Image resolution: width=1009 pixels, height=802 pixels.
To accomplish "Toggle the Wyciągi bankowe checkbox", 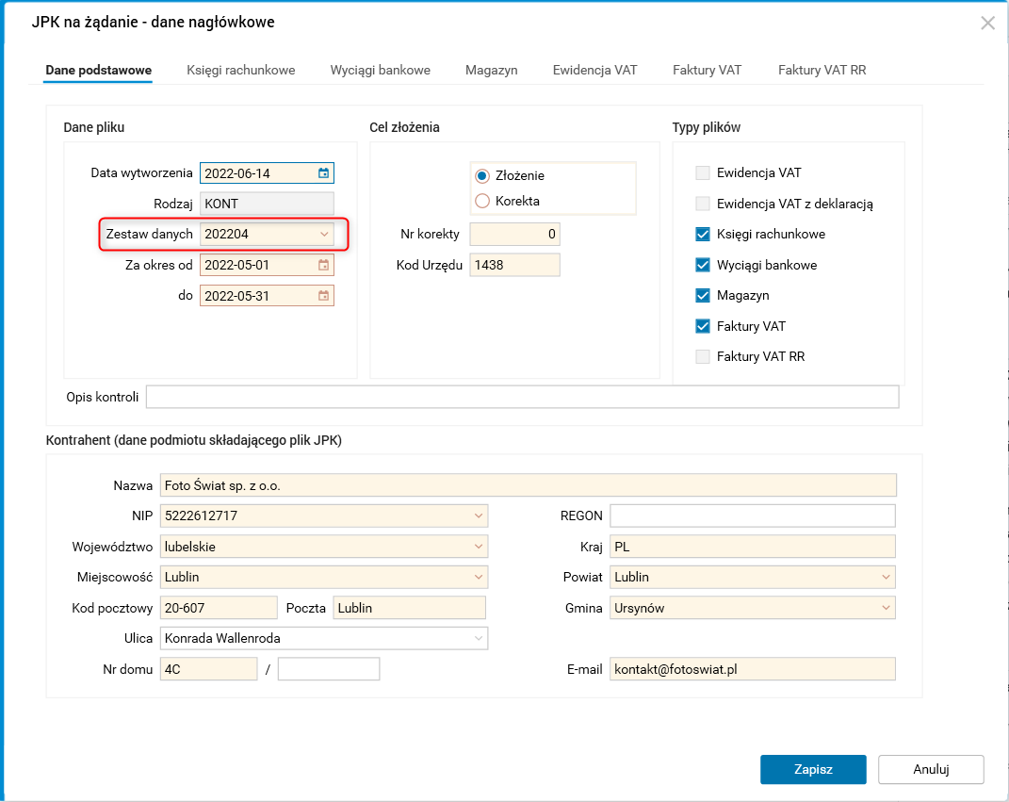I will (x=702, y=265).
